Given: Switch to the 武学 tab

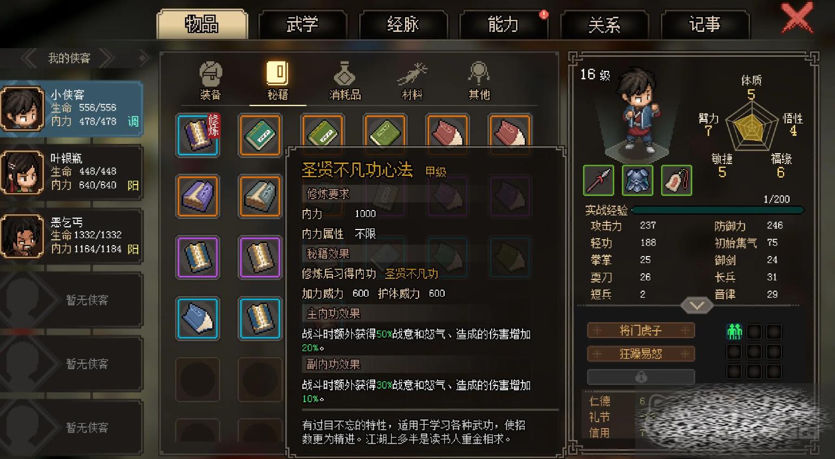Looking at the screenshot, I should 302,24.
